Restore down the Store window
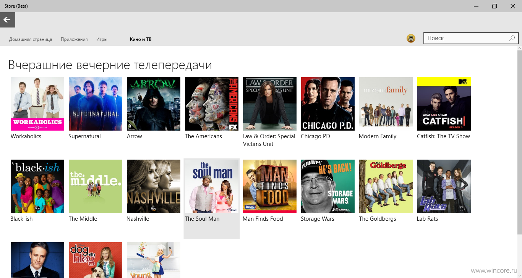 point(494,6)
